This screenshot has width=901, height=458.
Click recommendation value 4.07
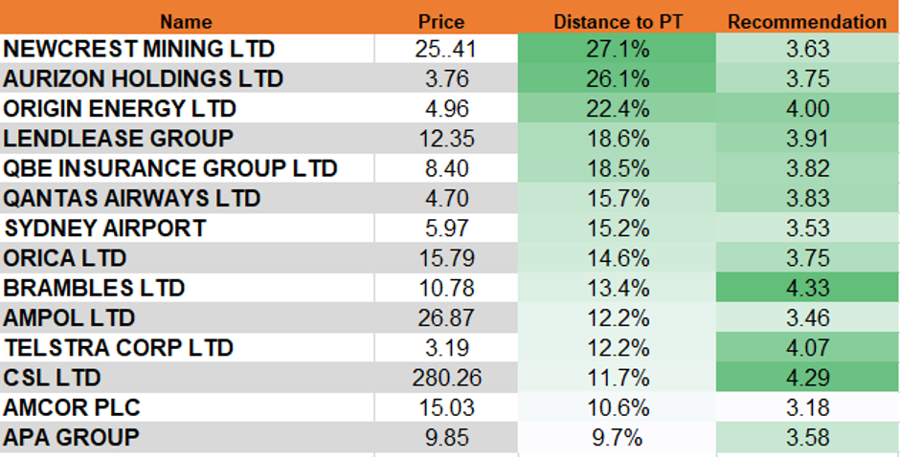[807, 347]
